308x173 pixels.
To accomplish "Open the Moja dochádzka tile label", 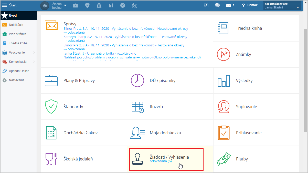I will tap(165, 133).
